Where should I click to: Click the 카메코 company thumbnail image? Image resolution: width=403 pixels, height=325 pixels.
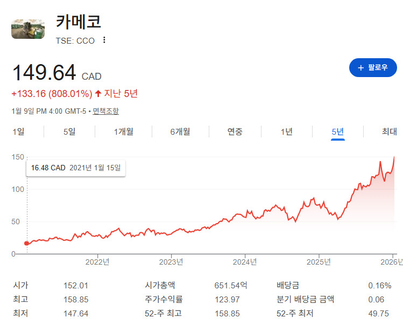coord(28,29)
